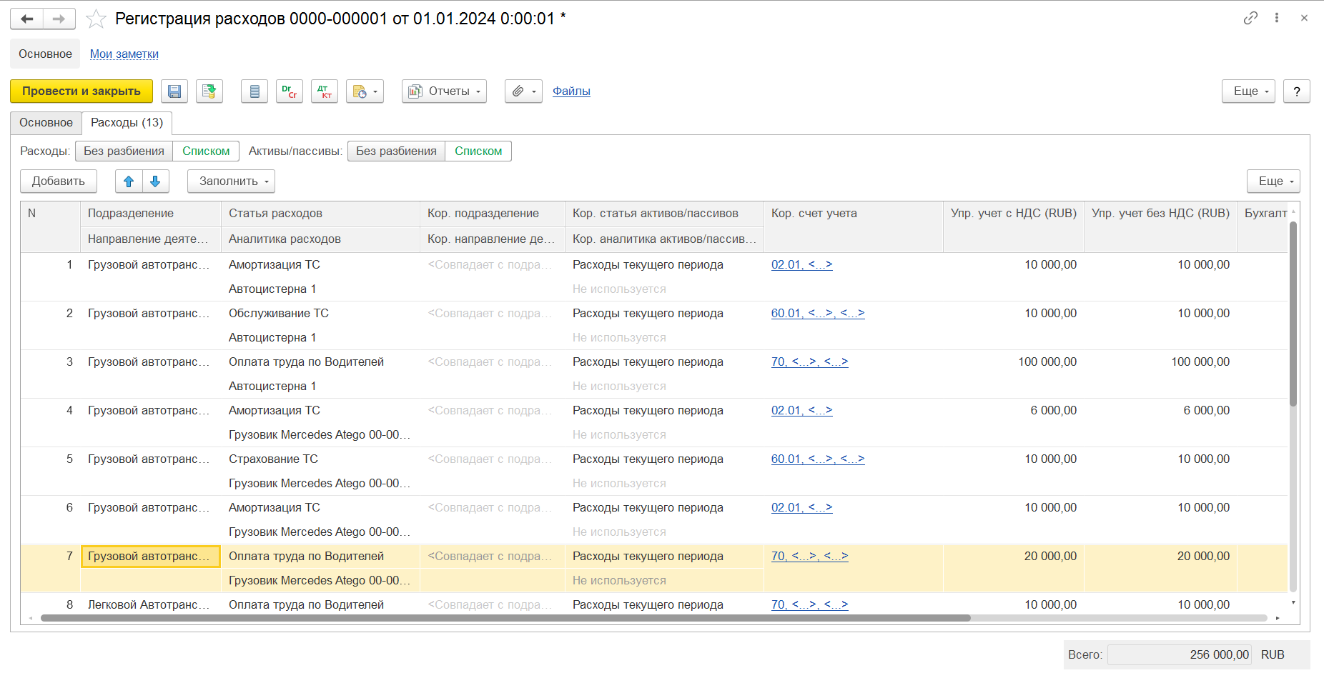Save the document using floppy disk icon
The image size is (1324, 678).
174,91
